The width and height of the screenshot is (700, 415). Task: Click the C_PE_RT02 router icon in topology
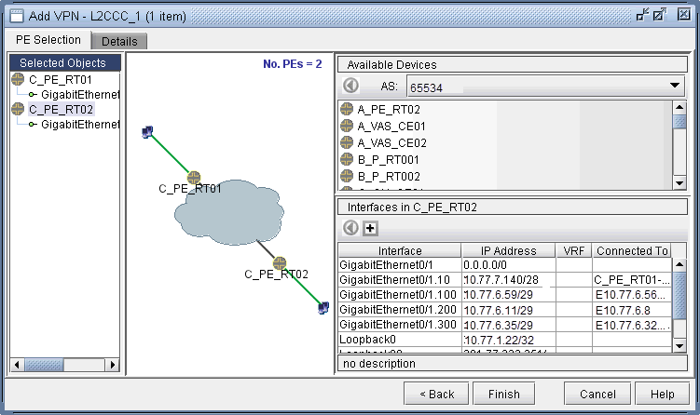pyautogui.click(x=279, y=262)
